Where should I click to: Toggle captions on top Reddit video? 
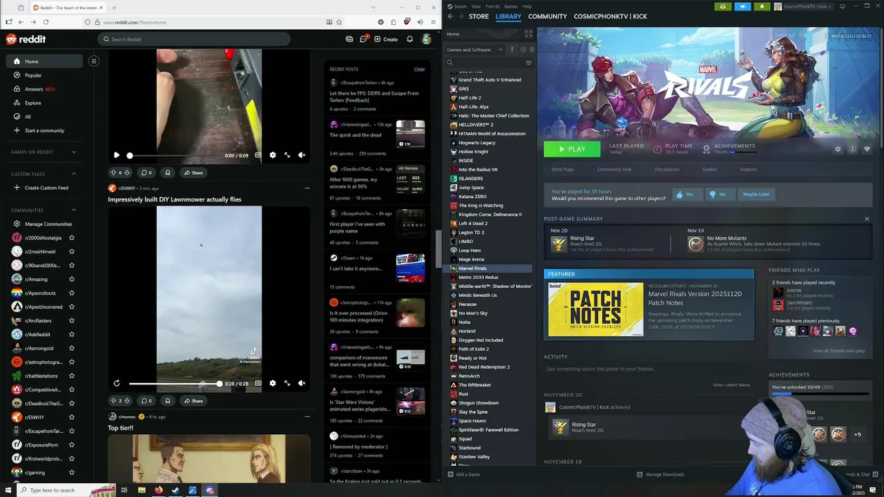click(x=258, y=155)
